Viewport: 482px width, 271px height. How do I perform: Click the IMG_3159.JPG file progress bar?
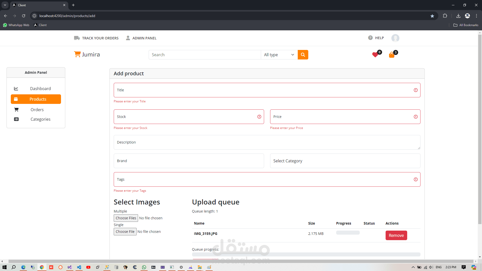pyautogui.click(x=348, y=233)
